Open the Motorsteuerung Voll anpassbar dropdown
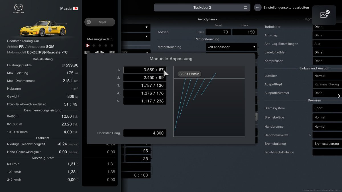 coord(231,47)
